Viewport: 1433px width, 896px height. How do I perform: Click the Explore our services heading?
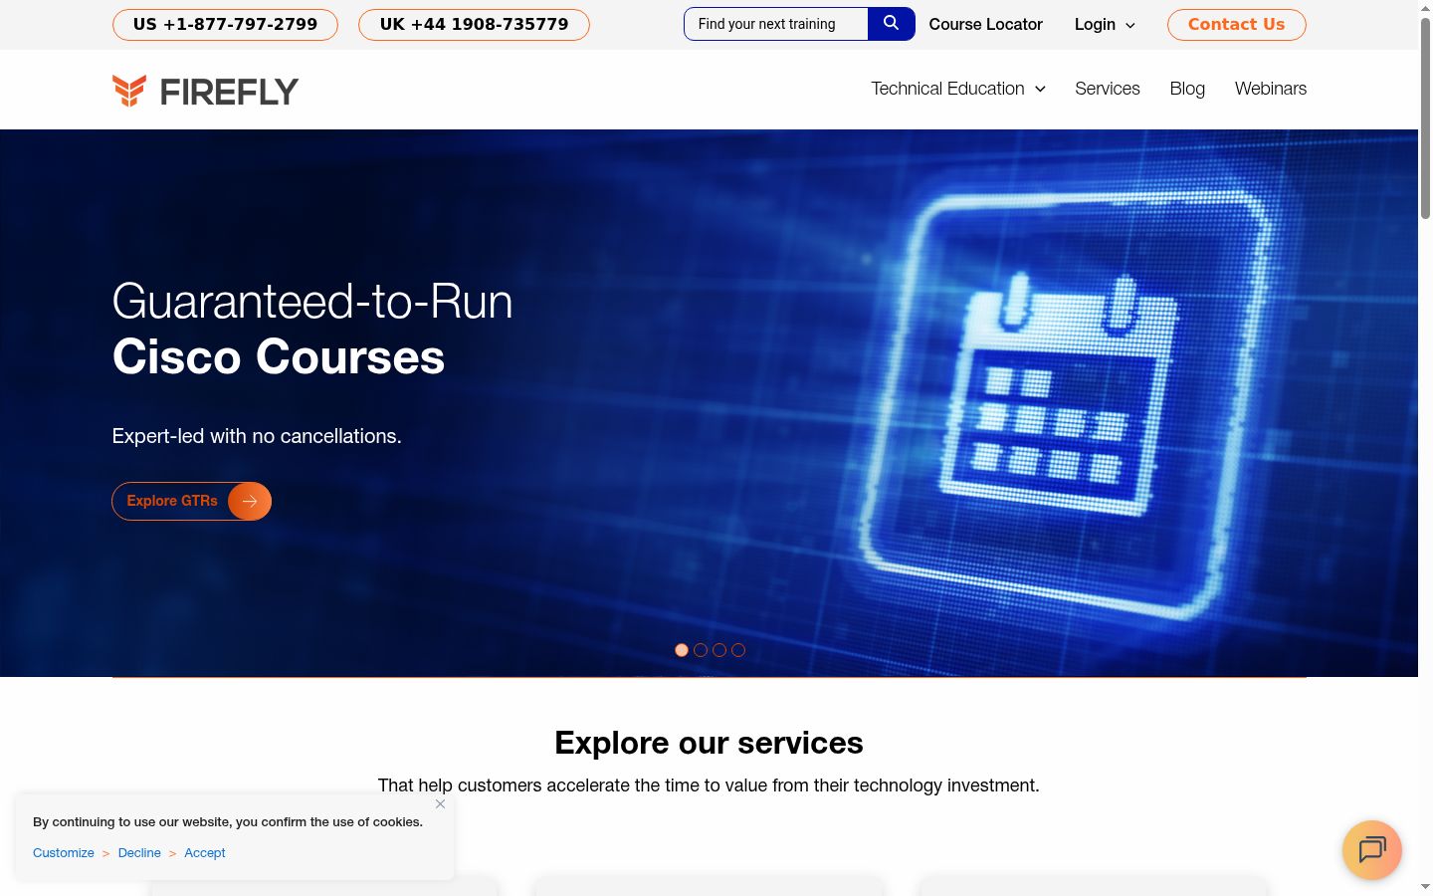709,743
